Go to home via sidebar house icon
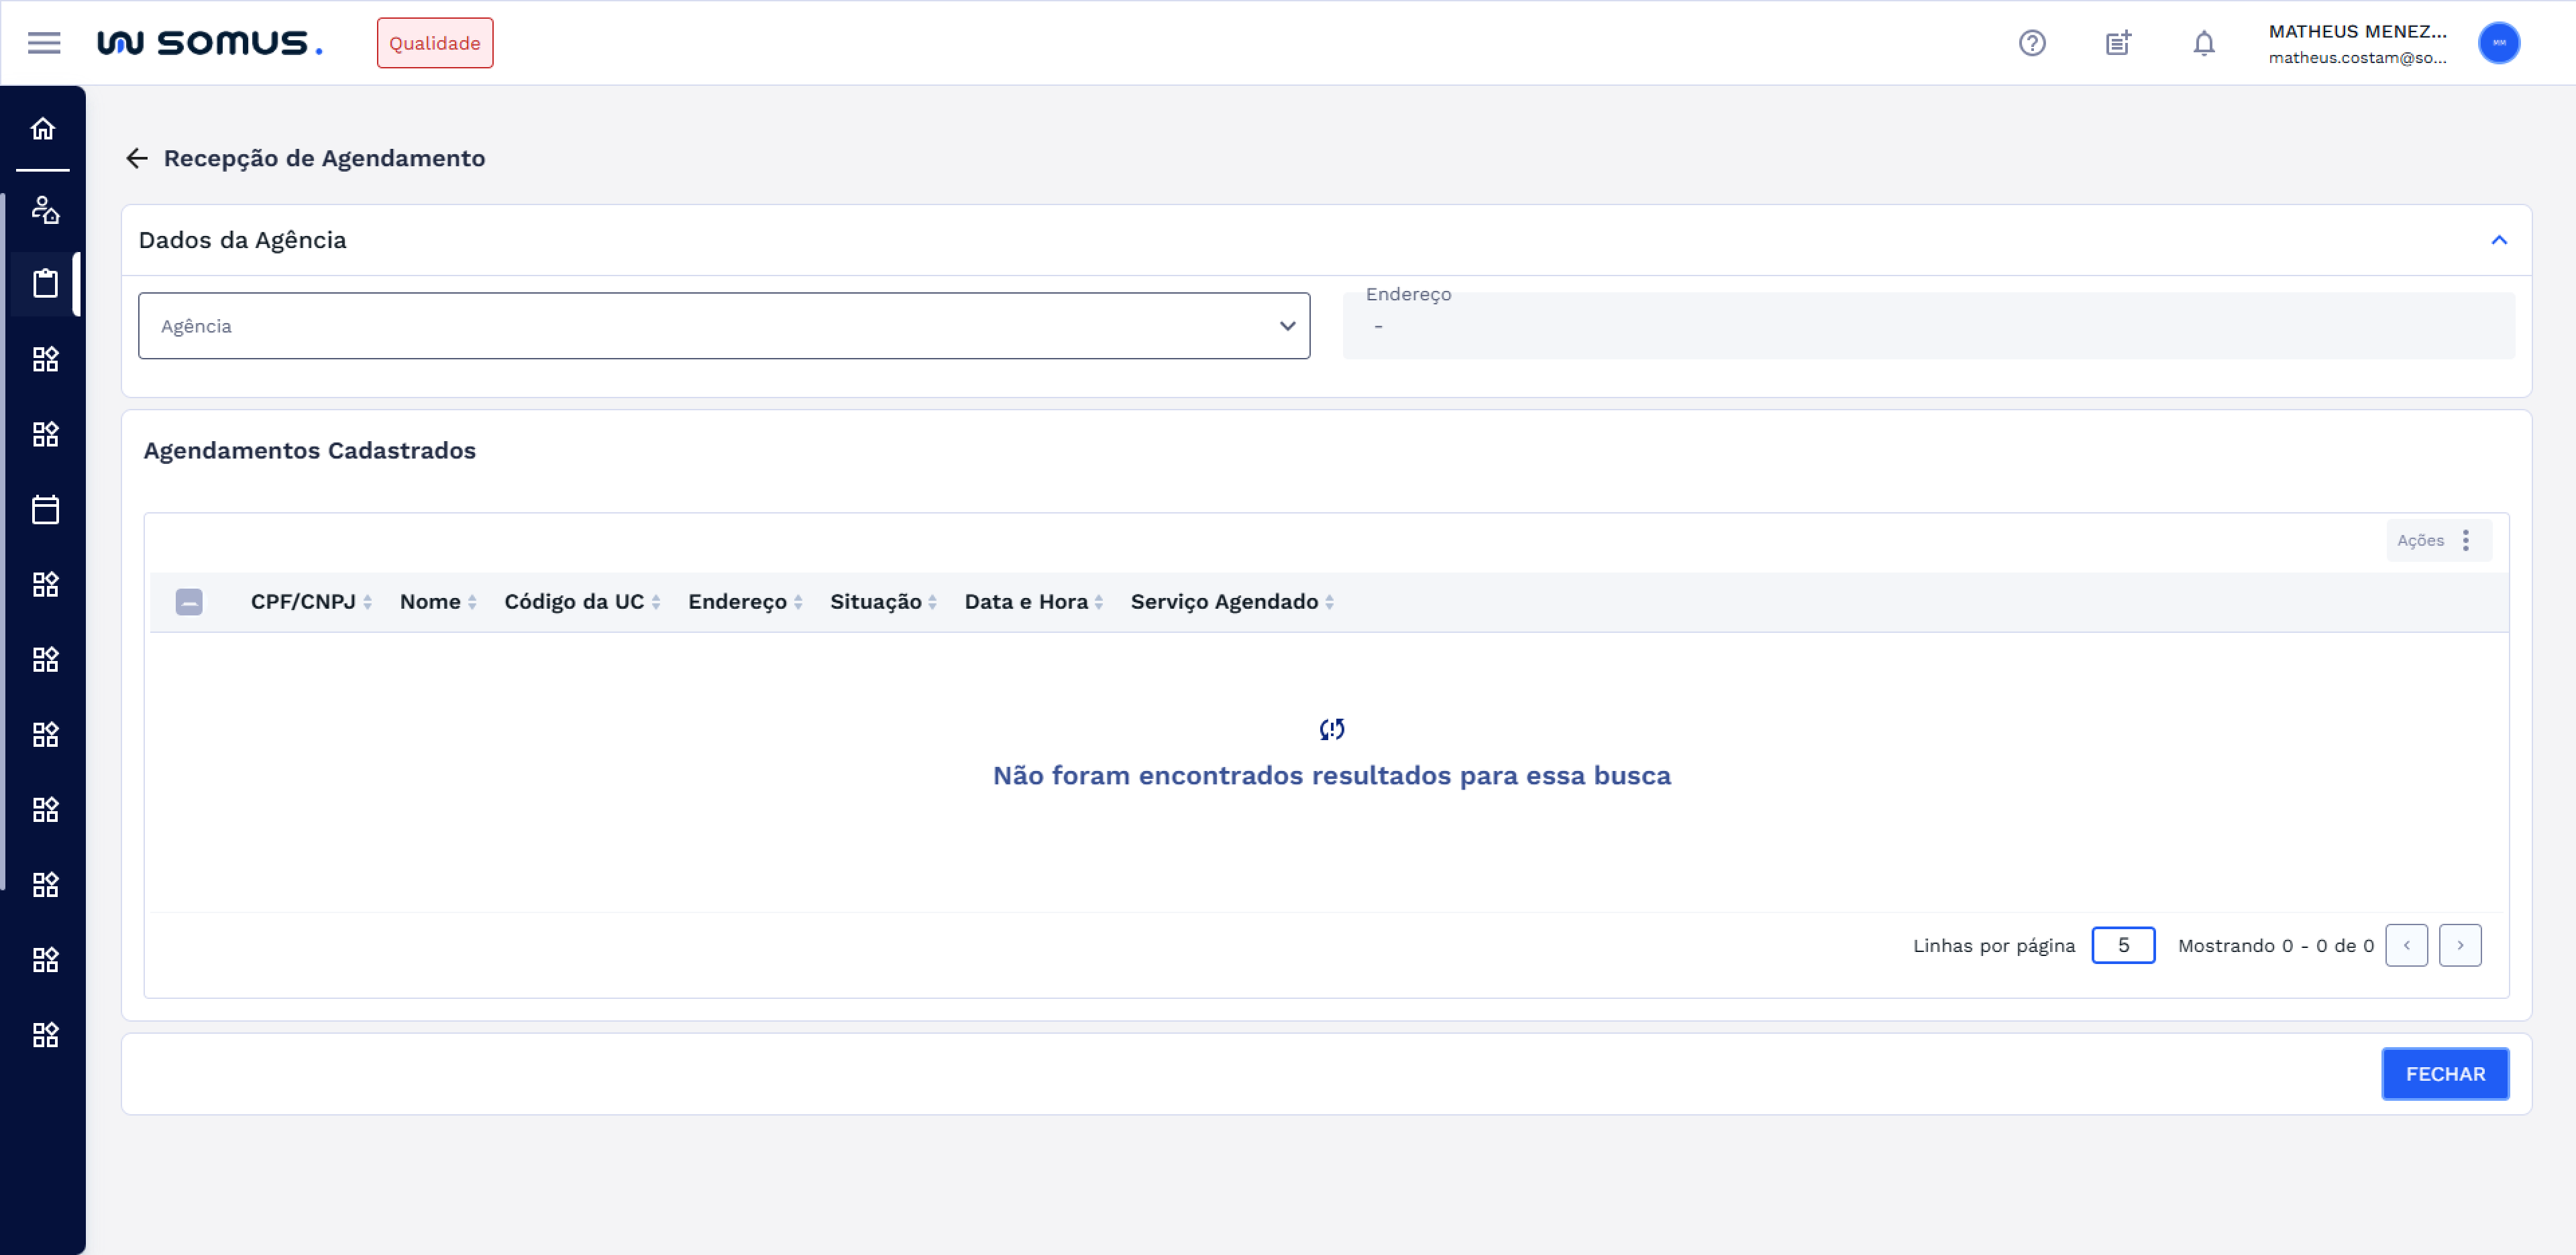Viewport: 2576px width, 1255px height. point(43,129)
